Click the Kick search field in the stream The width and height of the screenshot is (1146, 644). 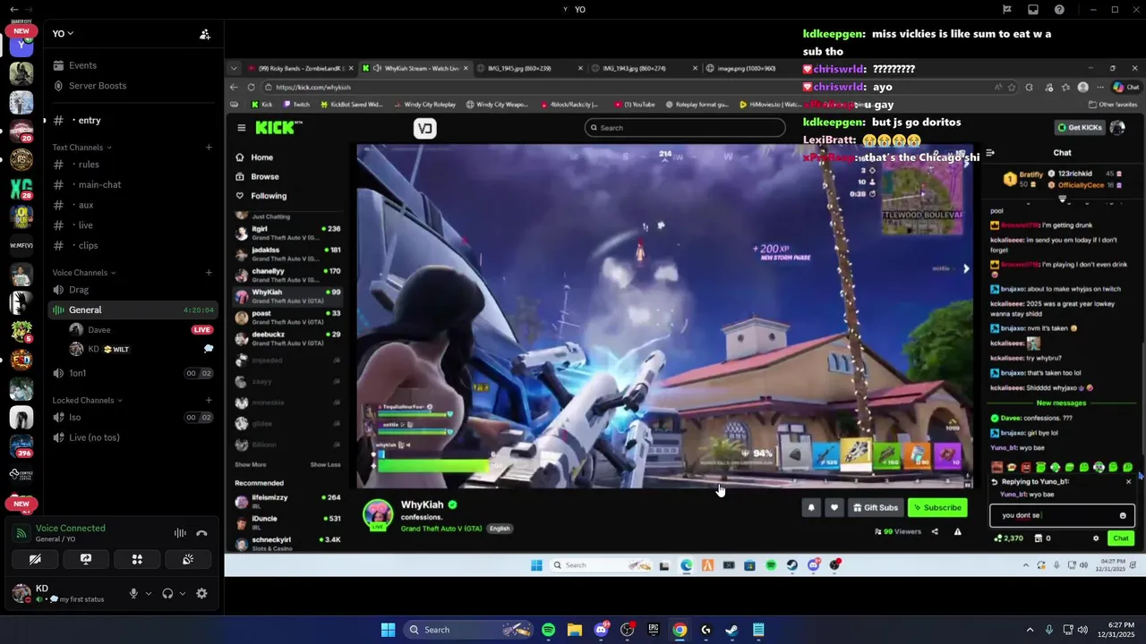tap(684, 128)
